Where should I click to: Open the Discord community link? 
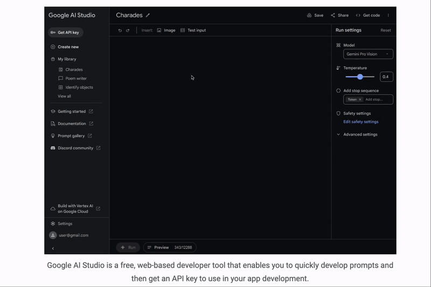point(75,148)
